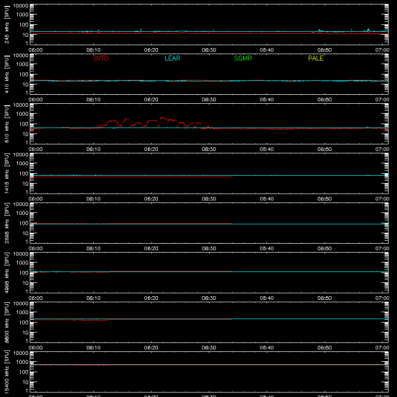Click the 07:00 tick label under 8800 MHz panel
Viewport: 397px width, 397px height.
tap(382, 348)
